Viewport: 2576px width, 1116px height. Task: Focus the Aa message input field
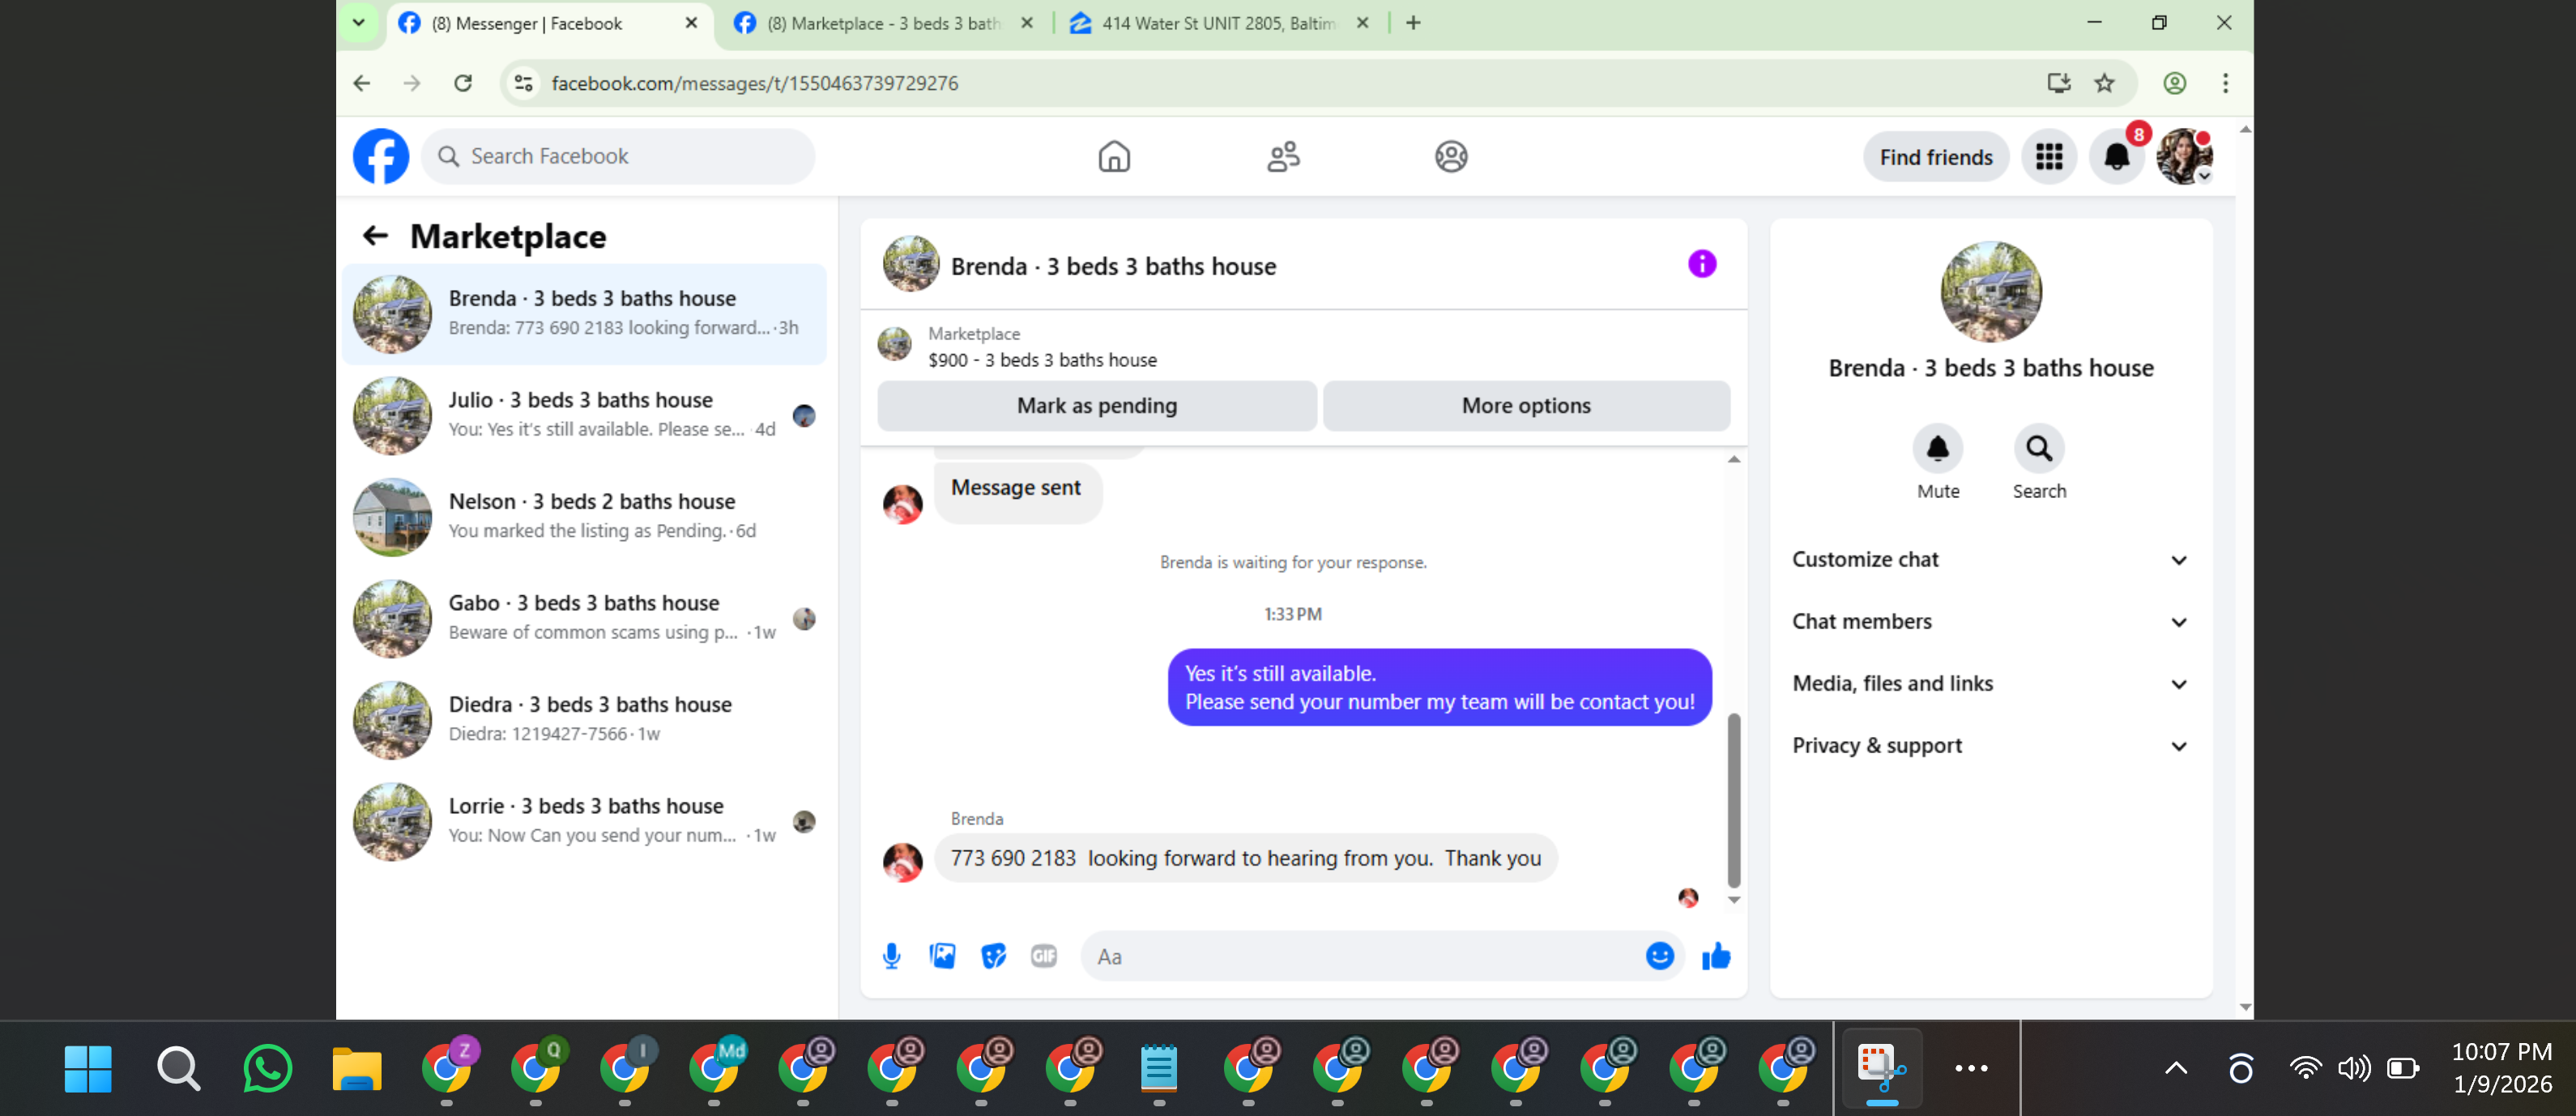point(1360,956)
